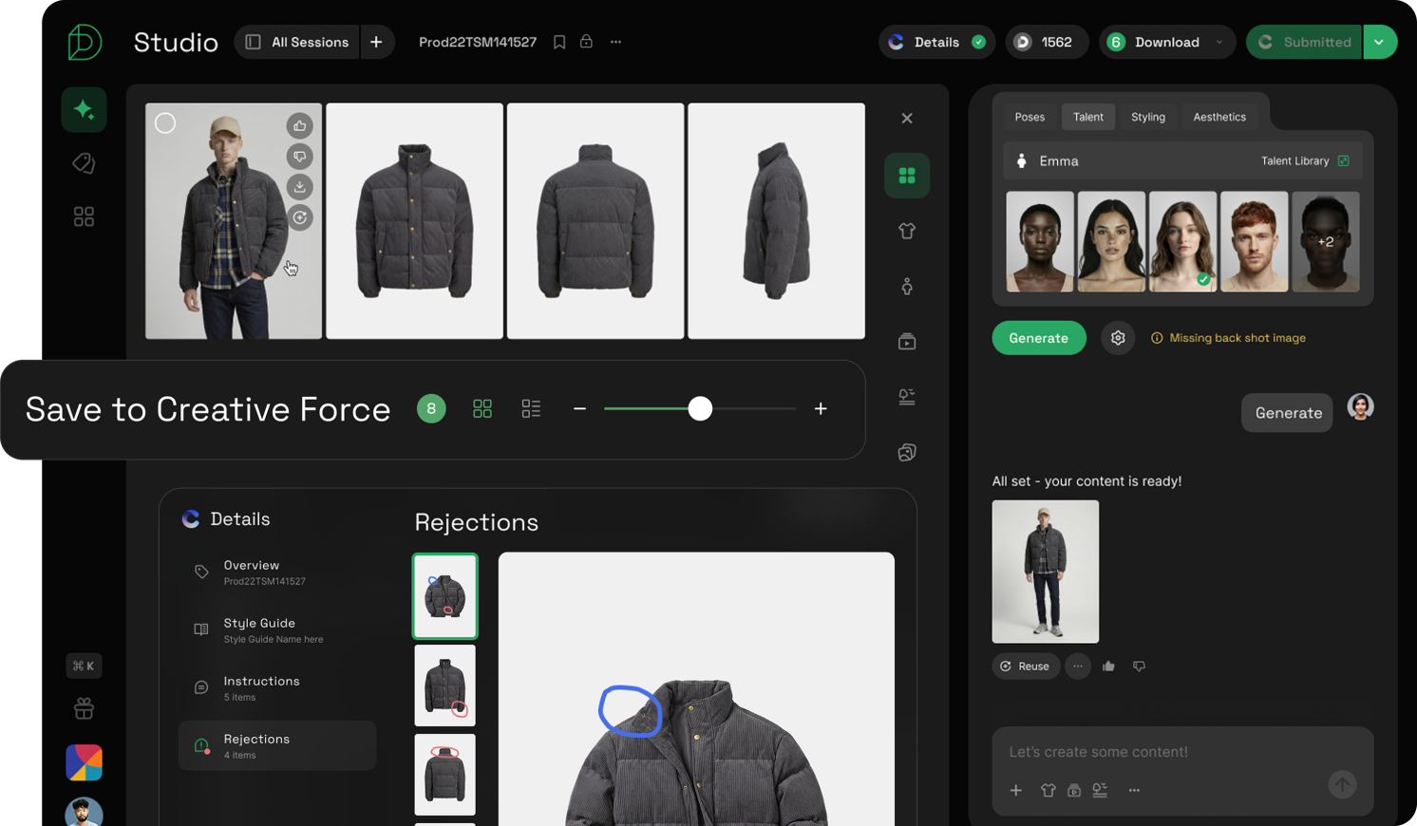Increase zoom with plus button

point(821,408)
